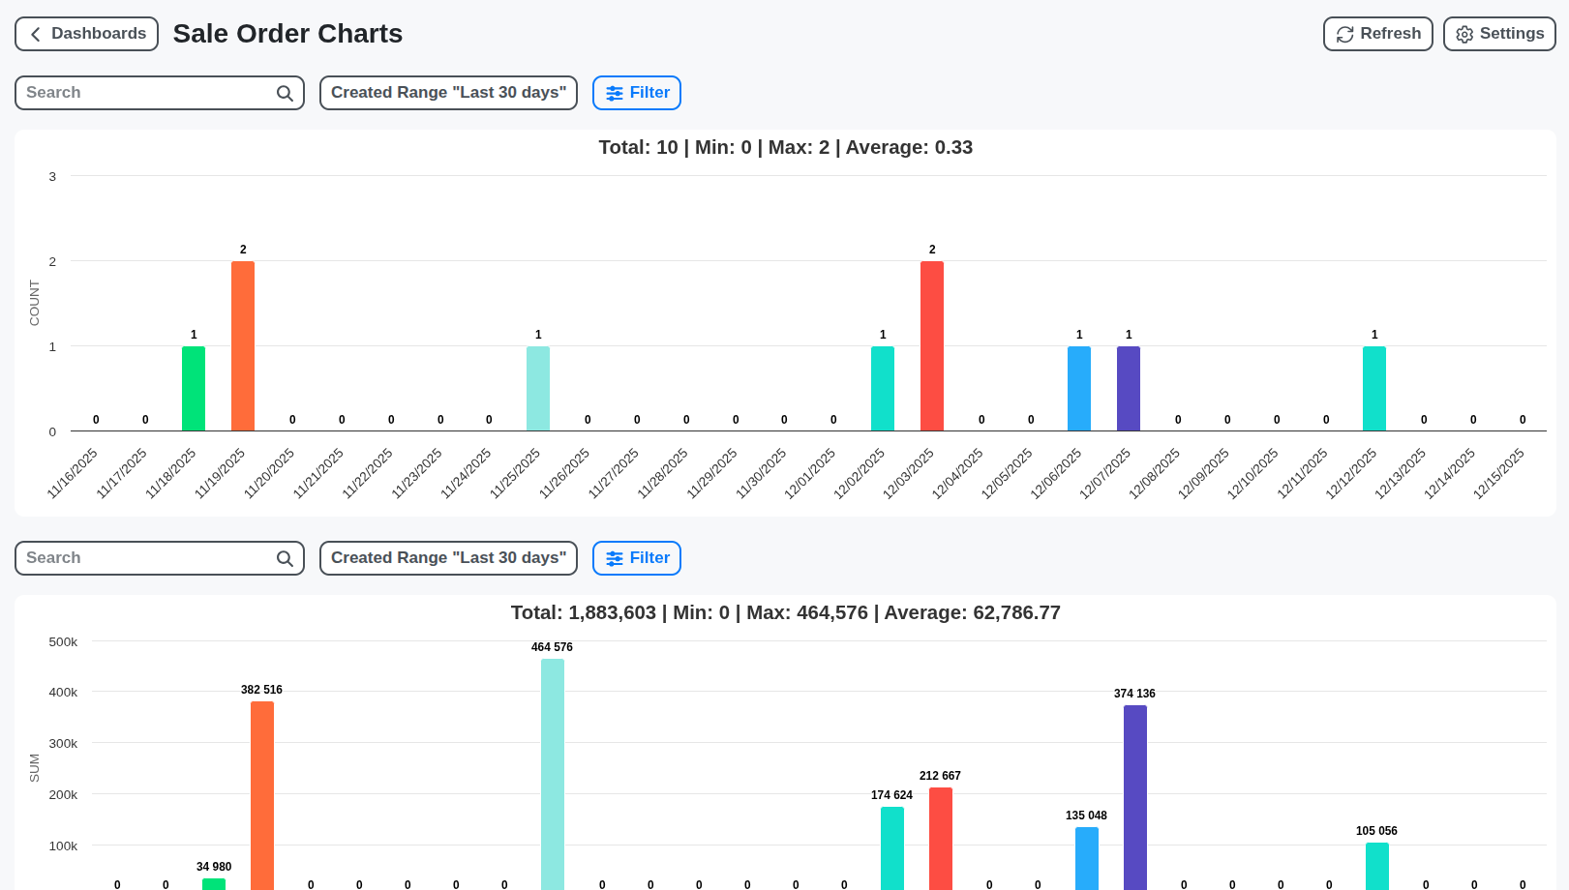Image resolution: width=1569 pixels, height=890 pixels.
Task: Click the gear icon on the Settings button
Action: [1464, 34]
